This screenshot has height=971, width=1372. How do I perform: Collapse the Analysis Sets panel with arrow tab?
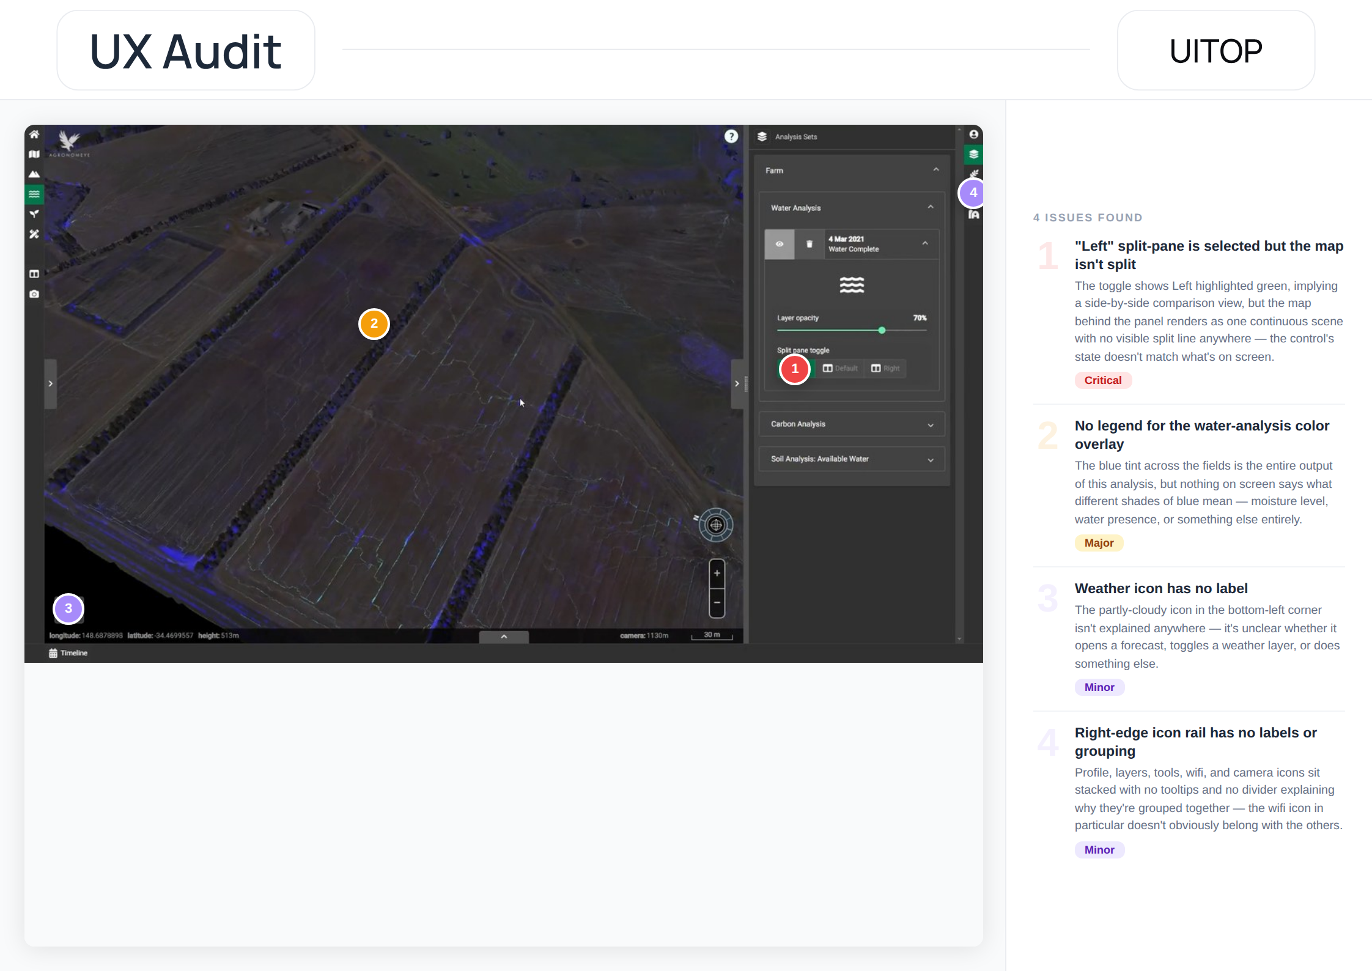point(737,383)
